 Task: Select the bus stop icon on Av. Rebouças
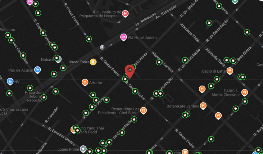pos(102,48)
